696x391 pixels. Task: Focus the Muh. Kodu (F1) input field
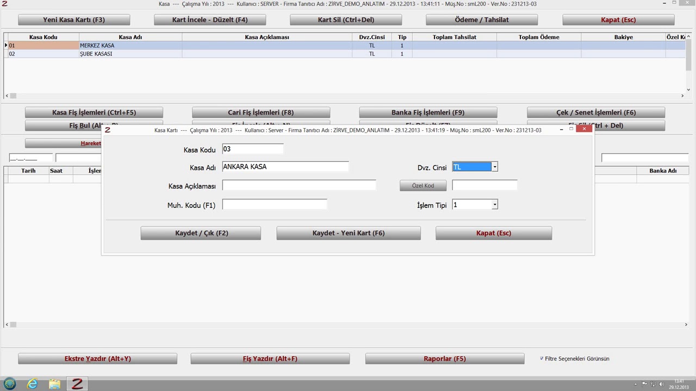pyautogui.click(x=275, y=205)
